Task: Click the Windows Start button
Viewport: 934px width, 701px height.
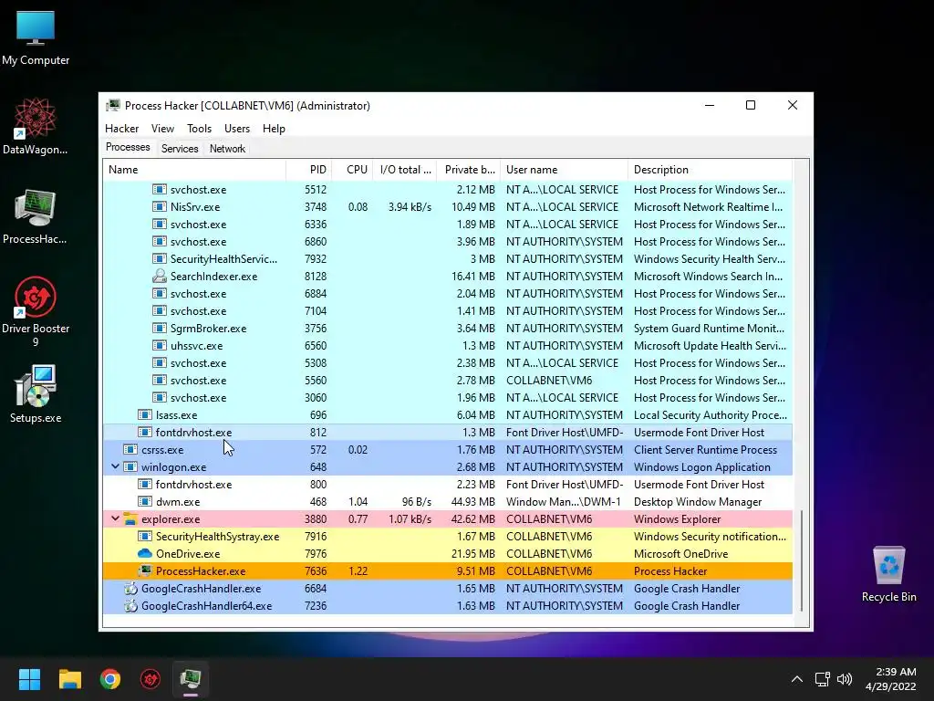Action: point(29,679)
